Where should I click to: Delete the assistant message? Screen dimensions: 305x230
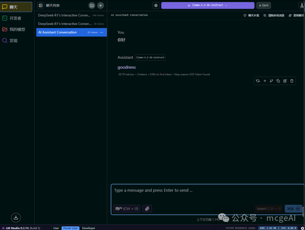coord(292,81)
